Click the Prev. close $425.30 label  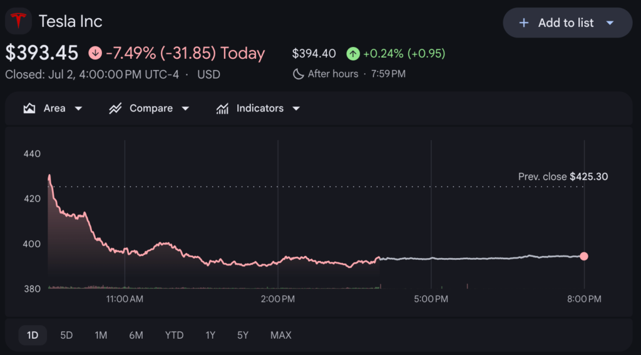563,177
